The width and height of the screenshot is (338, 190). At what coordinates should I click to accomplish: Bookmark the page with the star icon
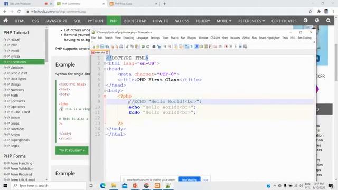tap(310, 11)
